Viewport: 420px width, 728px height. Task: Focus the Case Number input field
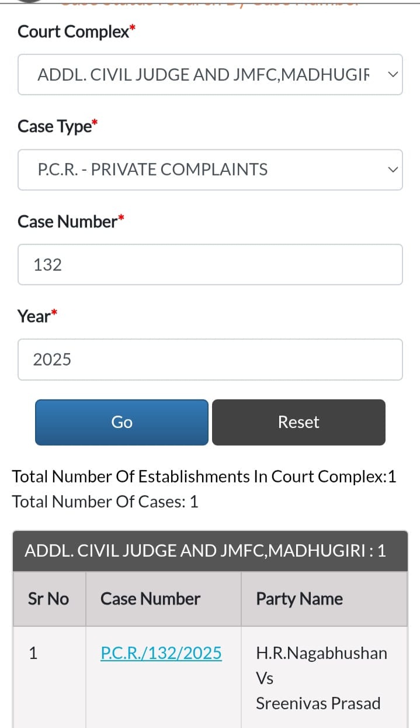(210, 265)
